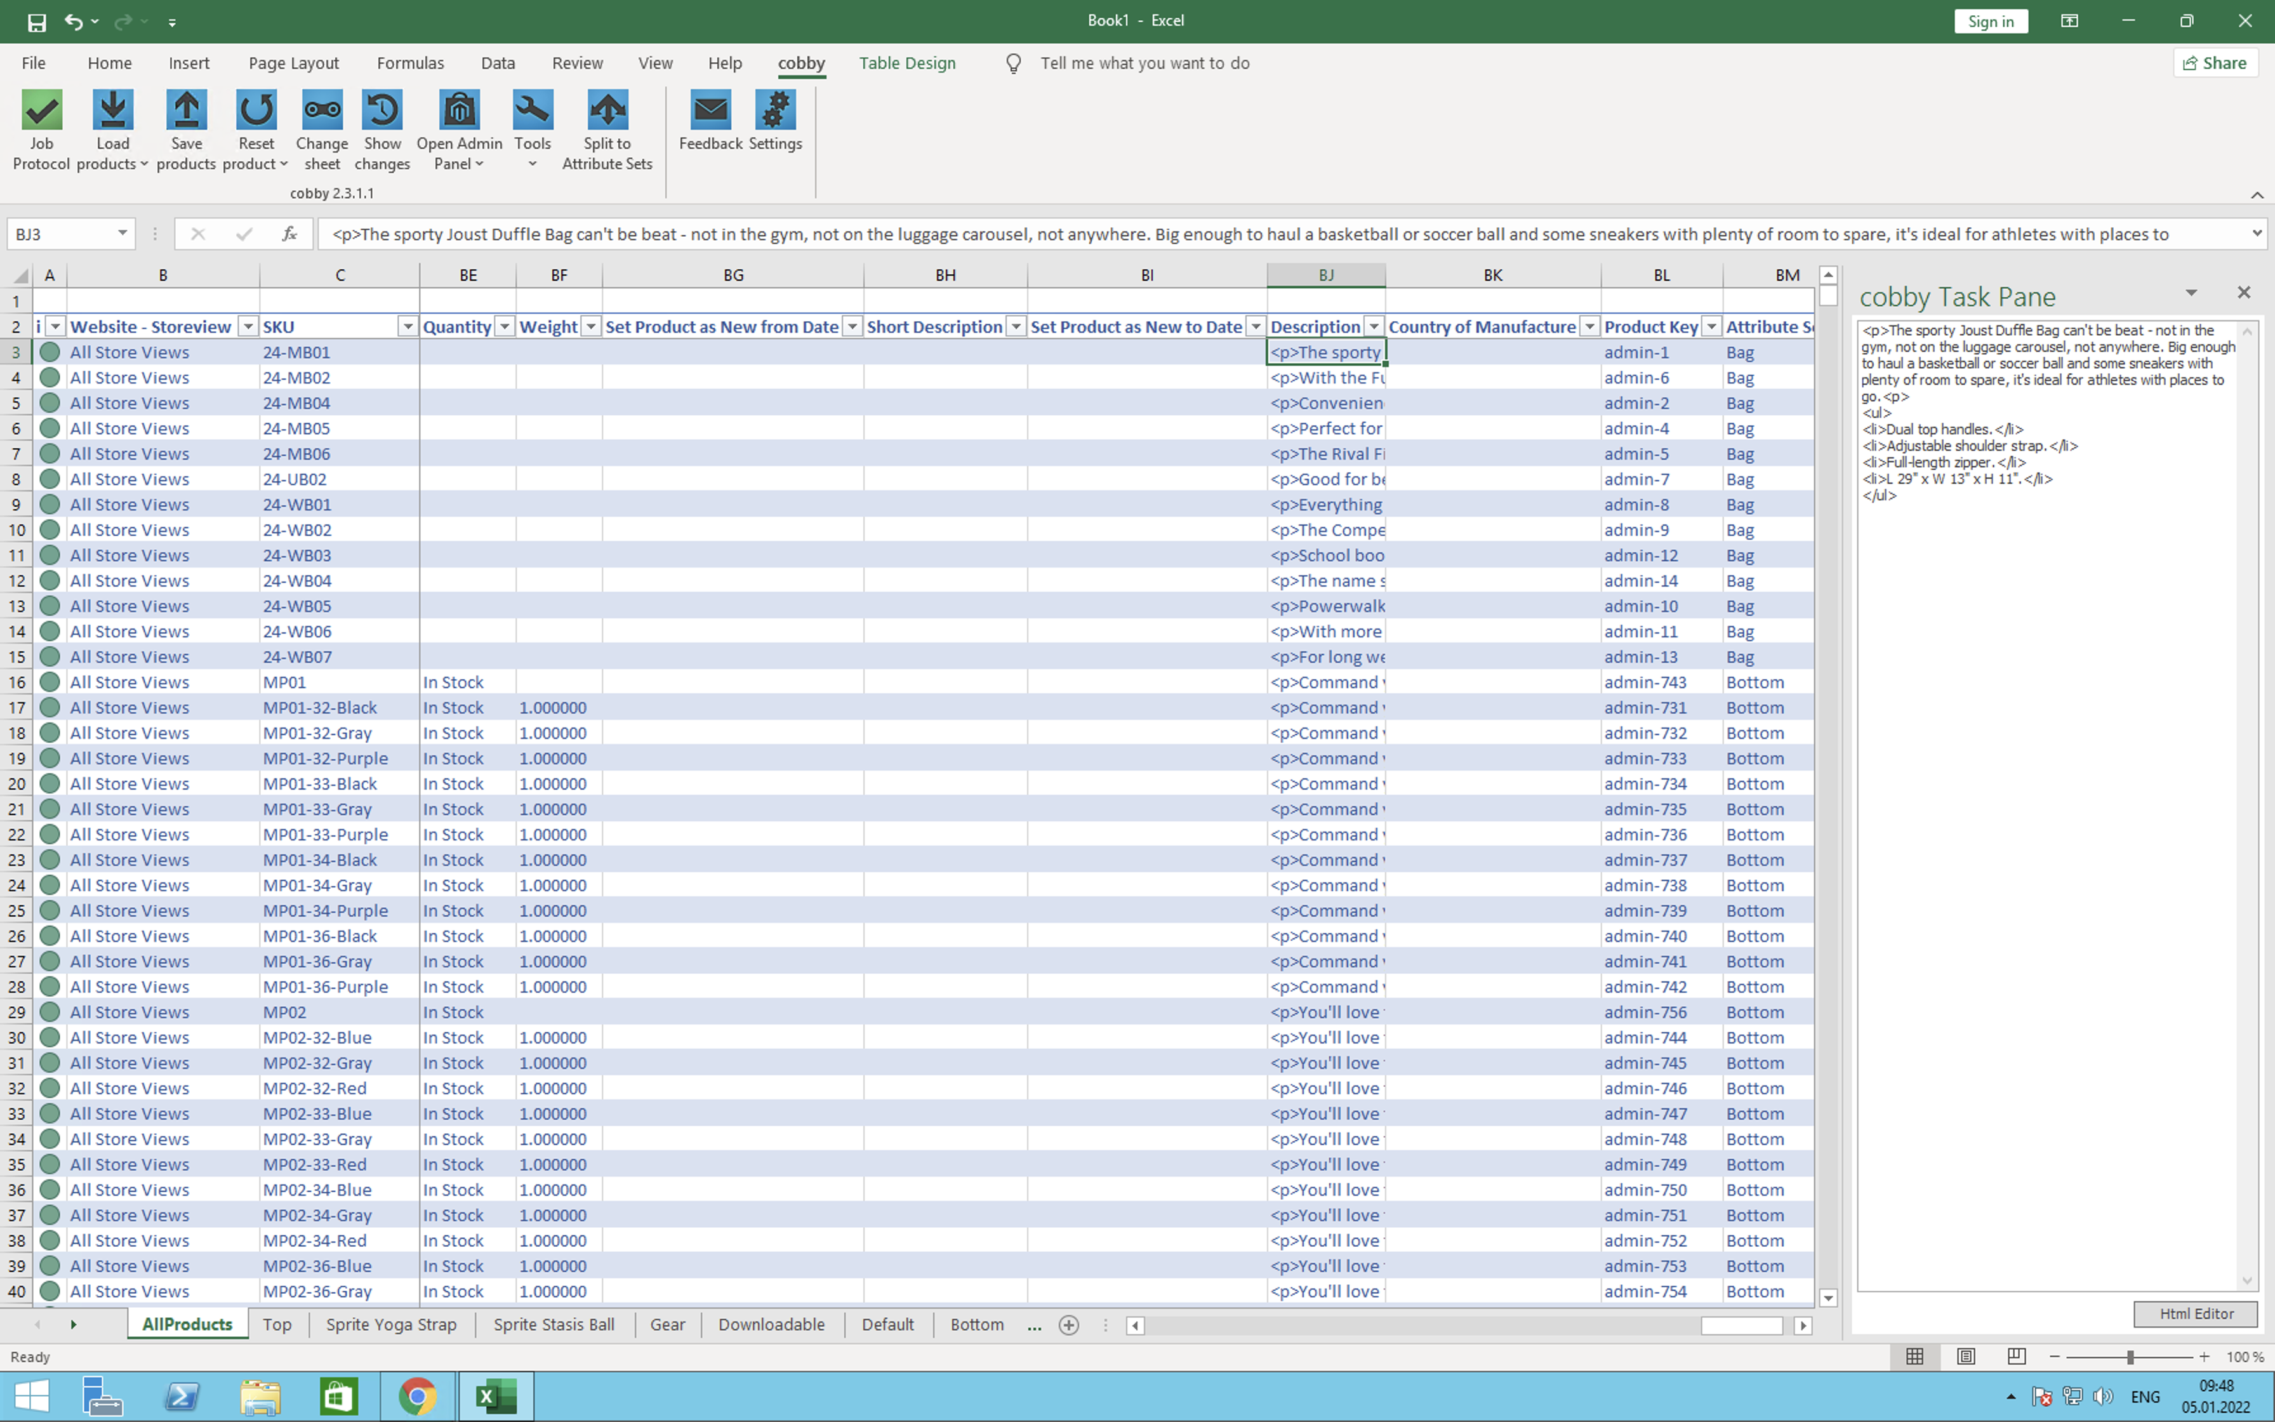Click the Ribbon Display Options icon

pos(2069,21)
